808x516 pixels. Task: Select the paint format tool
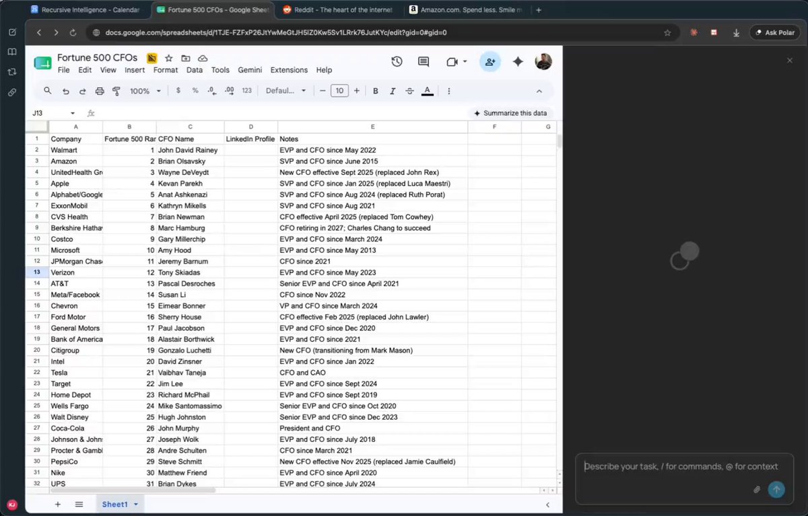tap(116, 91)
